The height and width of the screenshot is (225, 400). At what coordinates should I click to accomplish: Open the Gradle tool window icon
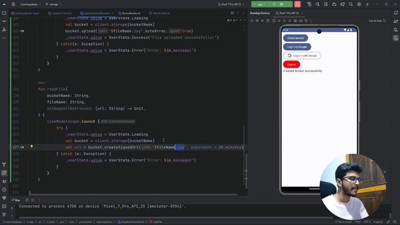(x=396, y=21)
